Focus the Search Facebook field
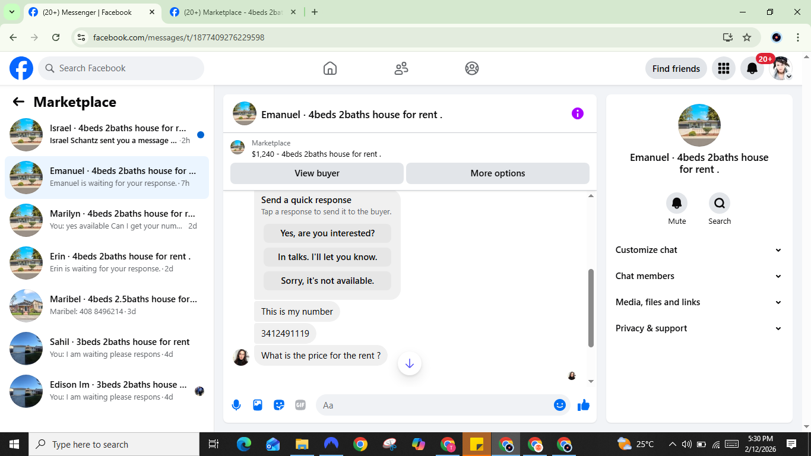The image size is (811, 456). click(121, 68)
